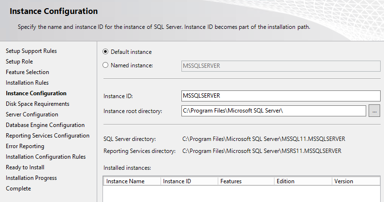
Task: Click the 'Reporting Services directory:' label
Action: (140, 151)
